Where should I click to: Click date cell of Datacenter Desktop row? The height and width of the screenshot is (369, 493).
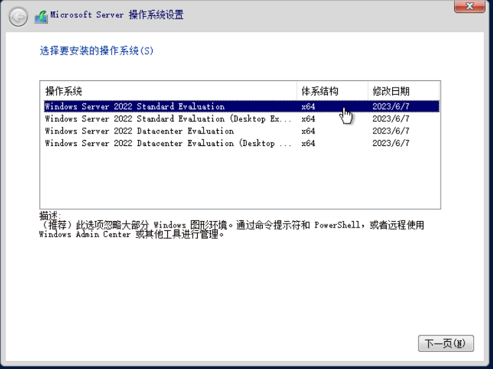click(x=391, y=143)
